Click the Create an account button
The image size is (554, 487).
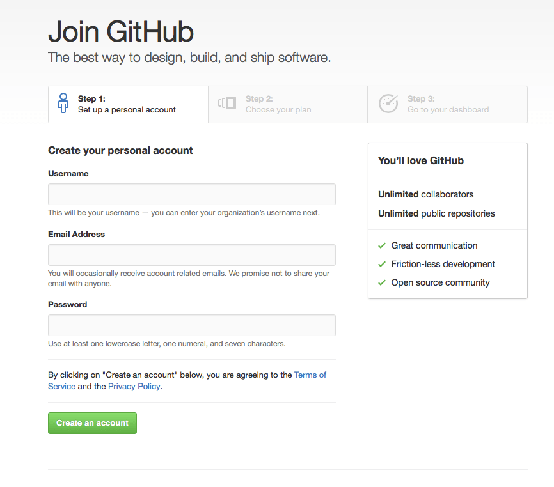(x=91, y=422)
